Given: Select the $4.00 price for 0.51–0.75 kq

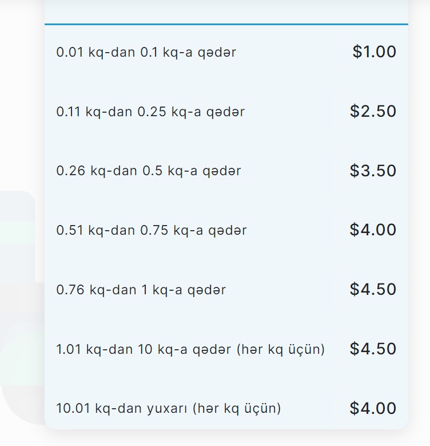Looking at the screenshot, I should tap(373, 230).
